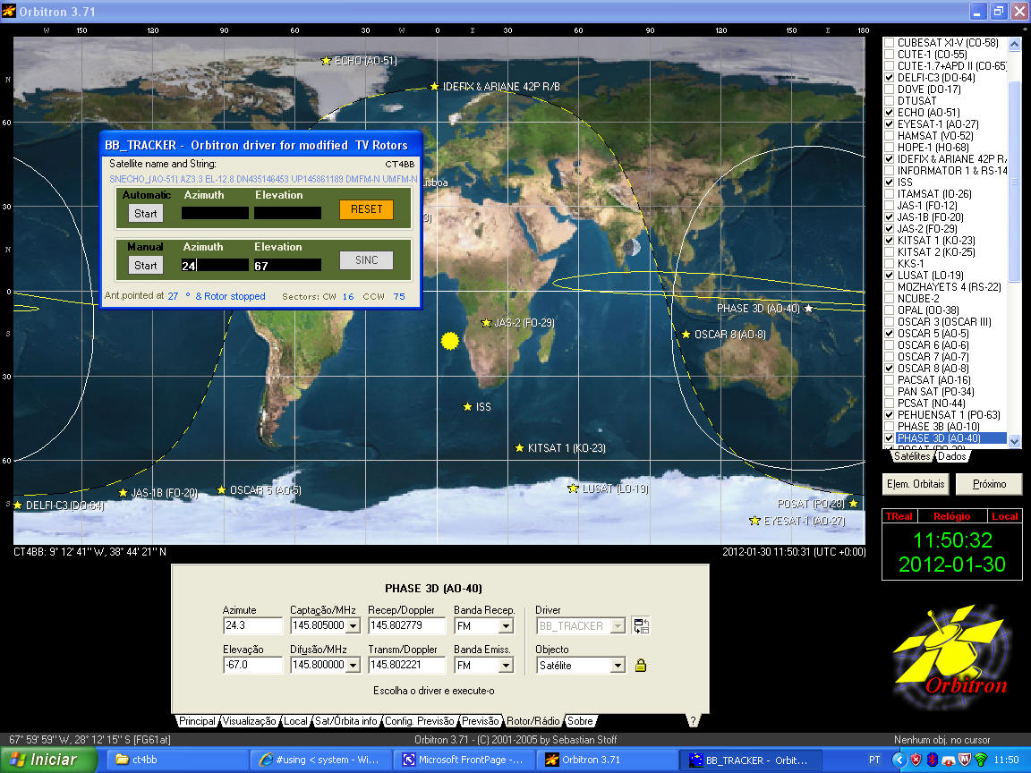Click the Orbitron logo graphic
The height and width of the screenshot is (773, 1031).
pyautogui.click(x=952, y=655)
